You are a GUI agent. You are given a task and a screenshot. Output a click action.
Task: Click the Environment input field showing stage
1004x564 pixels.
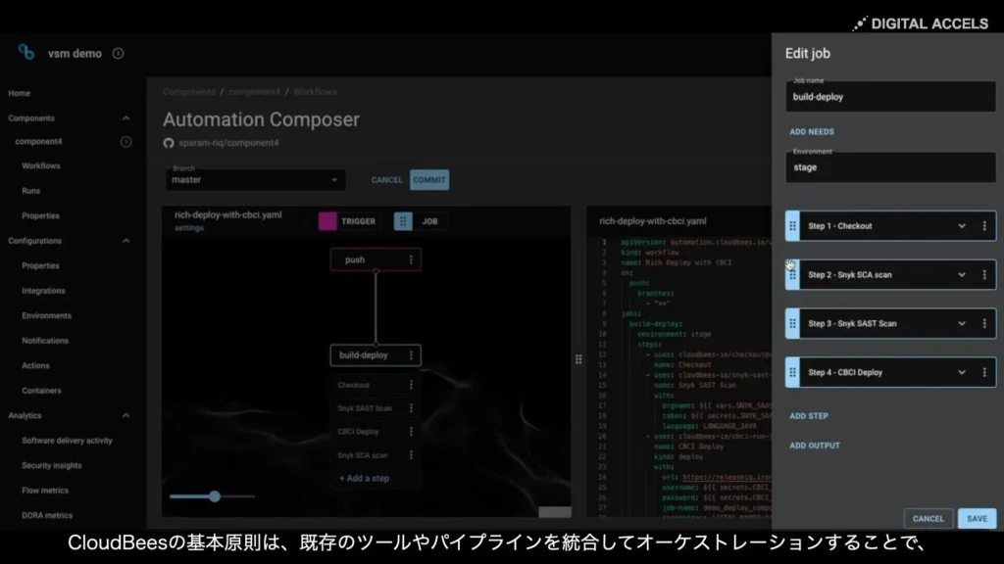[890, 166]
